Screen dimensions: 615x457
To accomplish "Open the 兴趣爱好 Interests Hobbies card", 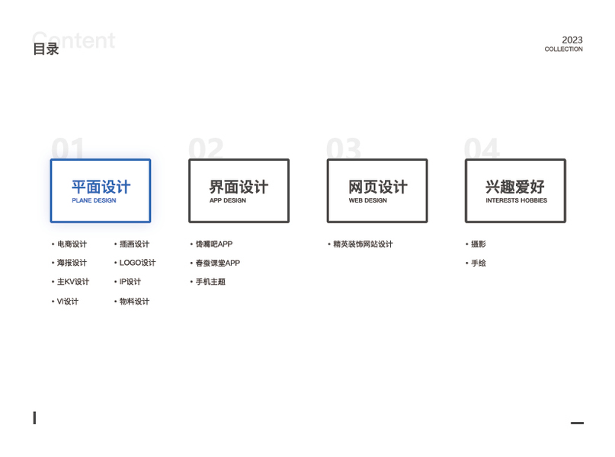I will 515,191.
